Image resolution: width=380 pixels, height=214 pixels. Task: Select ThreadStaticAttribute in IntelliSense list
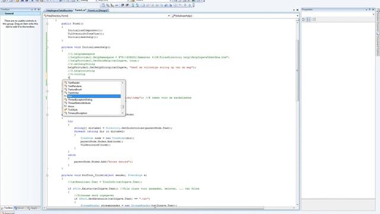click(x=92, y=103)
